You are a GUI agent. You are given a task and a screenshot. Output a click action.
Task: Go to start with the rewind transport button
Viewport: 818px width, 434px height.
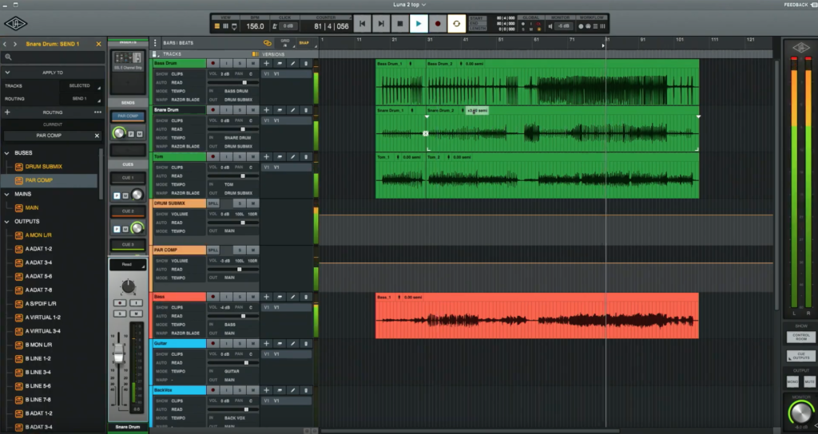tap(362, 24)
